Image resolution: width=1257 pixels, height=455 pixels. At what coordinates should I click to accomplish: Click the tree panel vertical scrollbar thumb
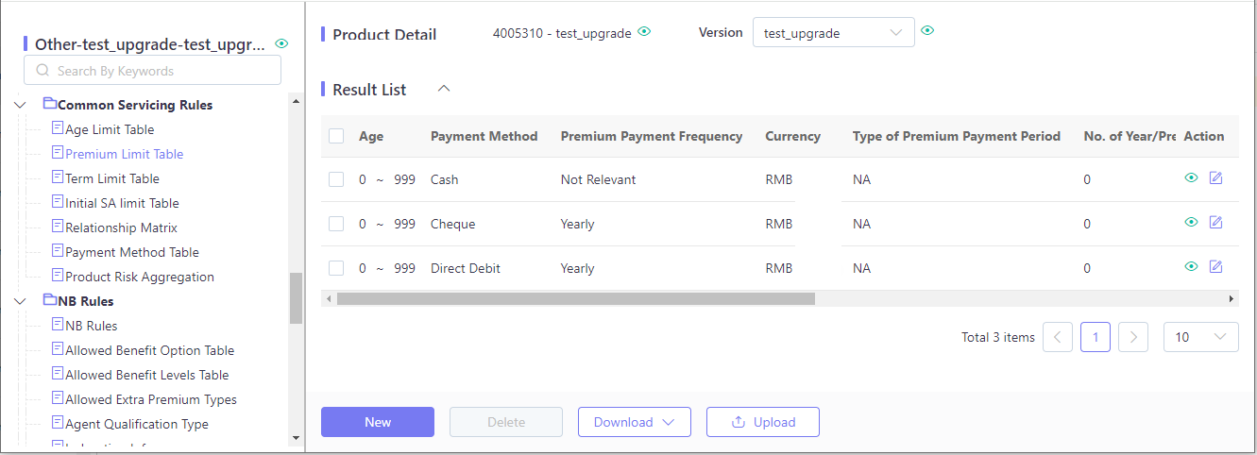click(296, 297)
